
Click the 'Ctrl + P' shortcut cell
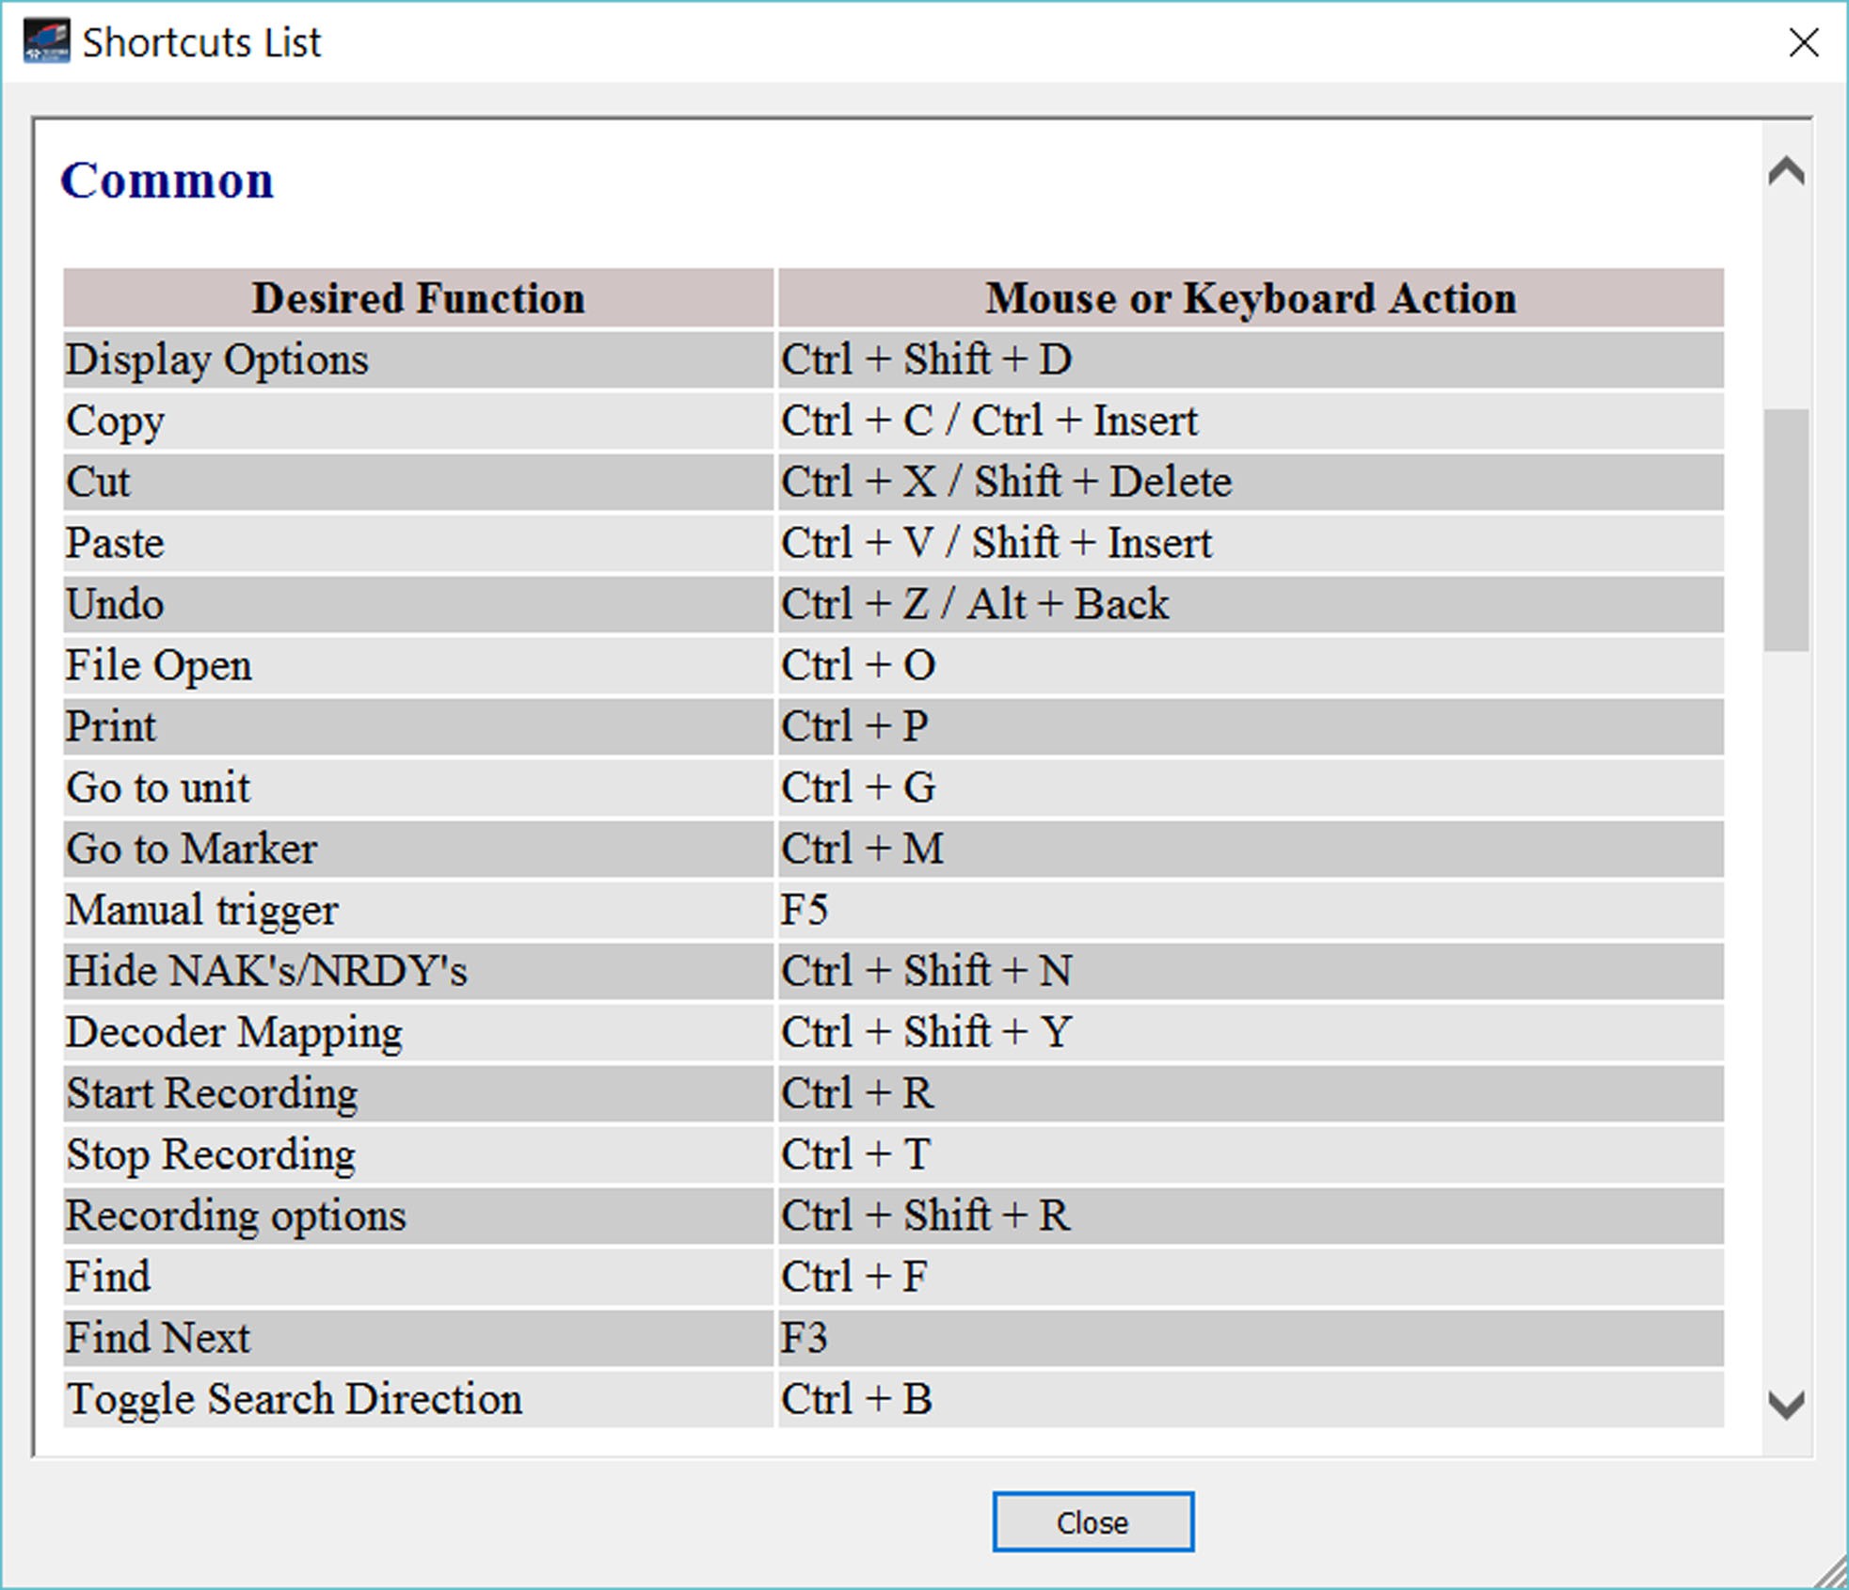tap(1251, 726)
